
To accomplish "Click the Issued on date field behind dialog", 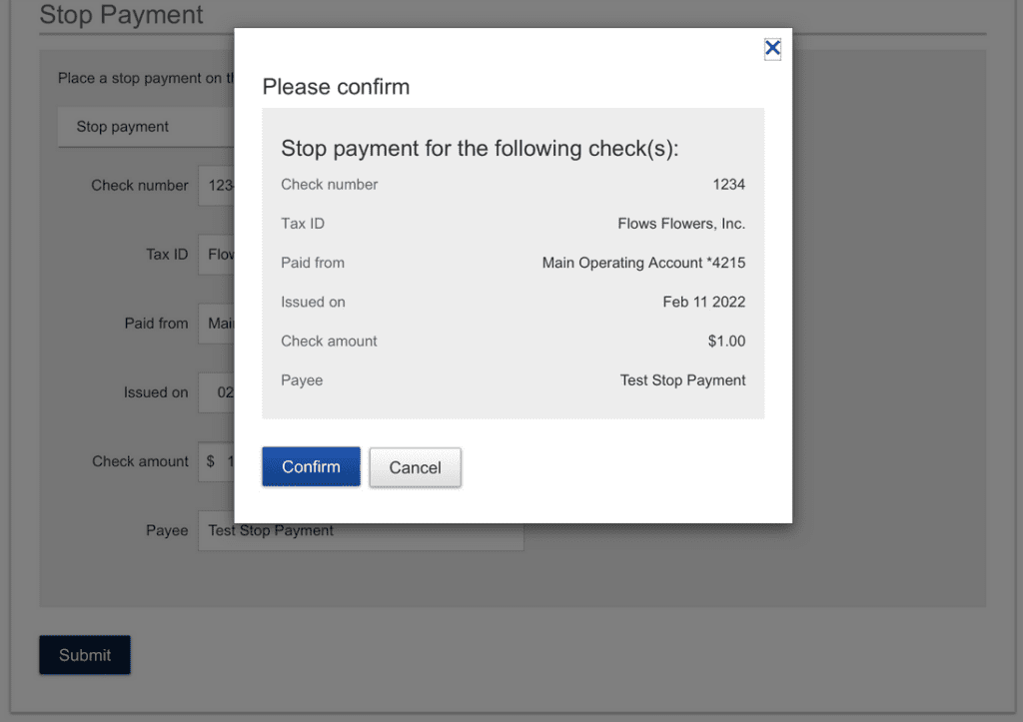I will coord(216,392).
